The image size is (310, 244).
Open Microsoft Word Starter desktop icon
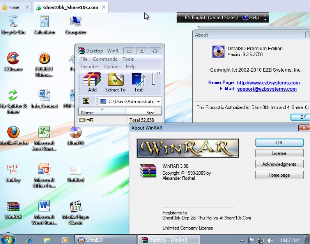(44, 212)
